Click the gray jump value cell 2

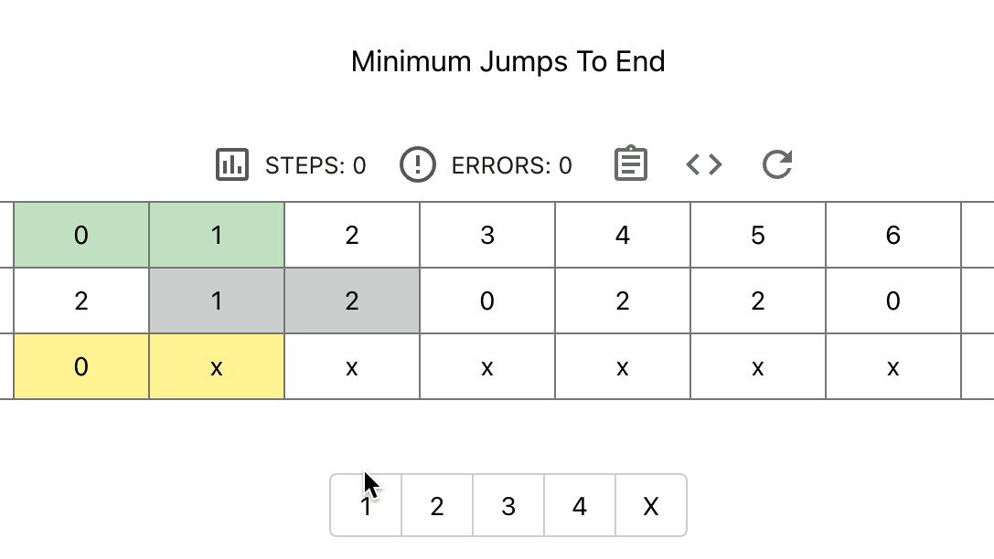pyautogui.click(x=352, y=301)
